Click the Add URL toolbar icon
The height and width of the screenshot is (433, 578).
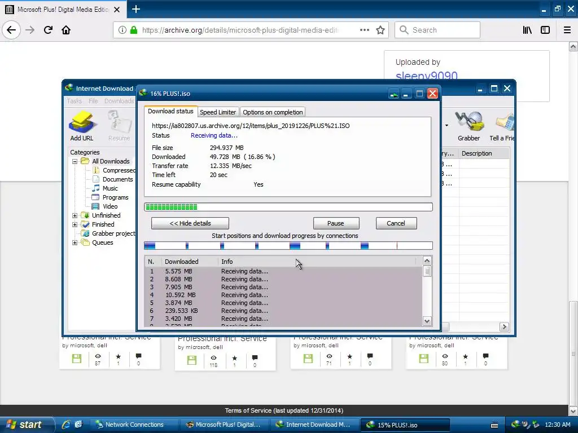click(82, 126)
